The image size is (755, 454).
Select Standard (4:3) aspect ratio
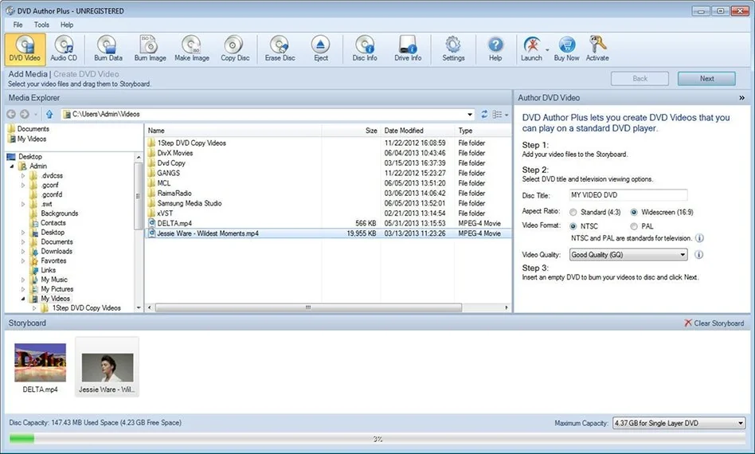(x=573, y=213)
